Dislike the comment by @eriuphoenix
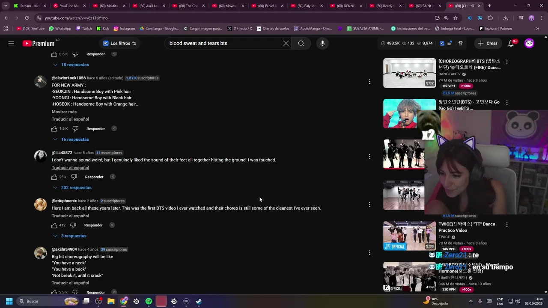This screenshot has width=548, height=308. click(x=73, y=225)
